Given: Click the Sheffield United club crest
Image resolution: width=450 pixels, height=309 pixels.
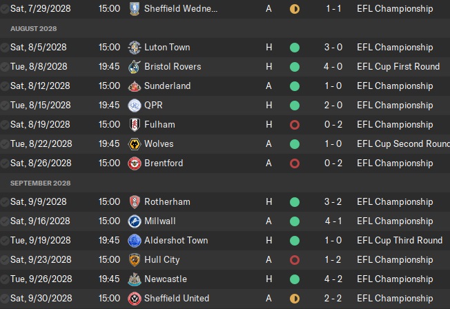Looking at the screenshot, I should click(135, 299).
